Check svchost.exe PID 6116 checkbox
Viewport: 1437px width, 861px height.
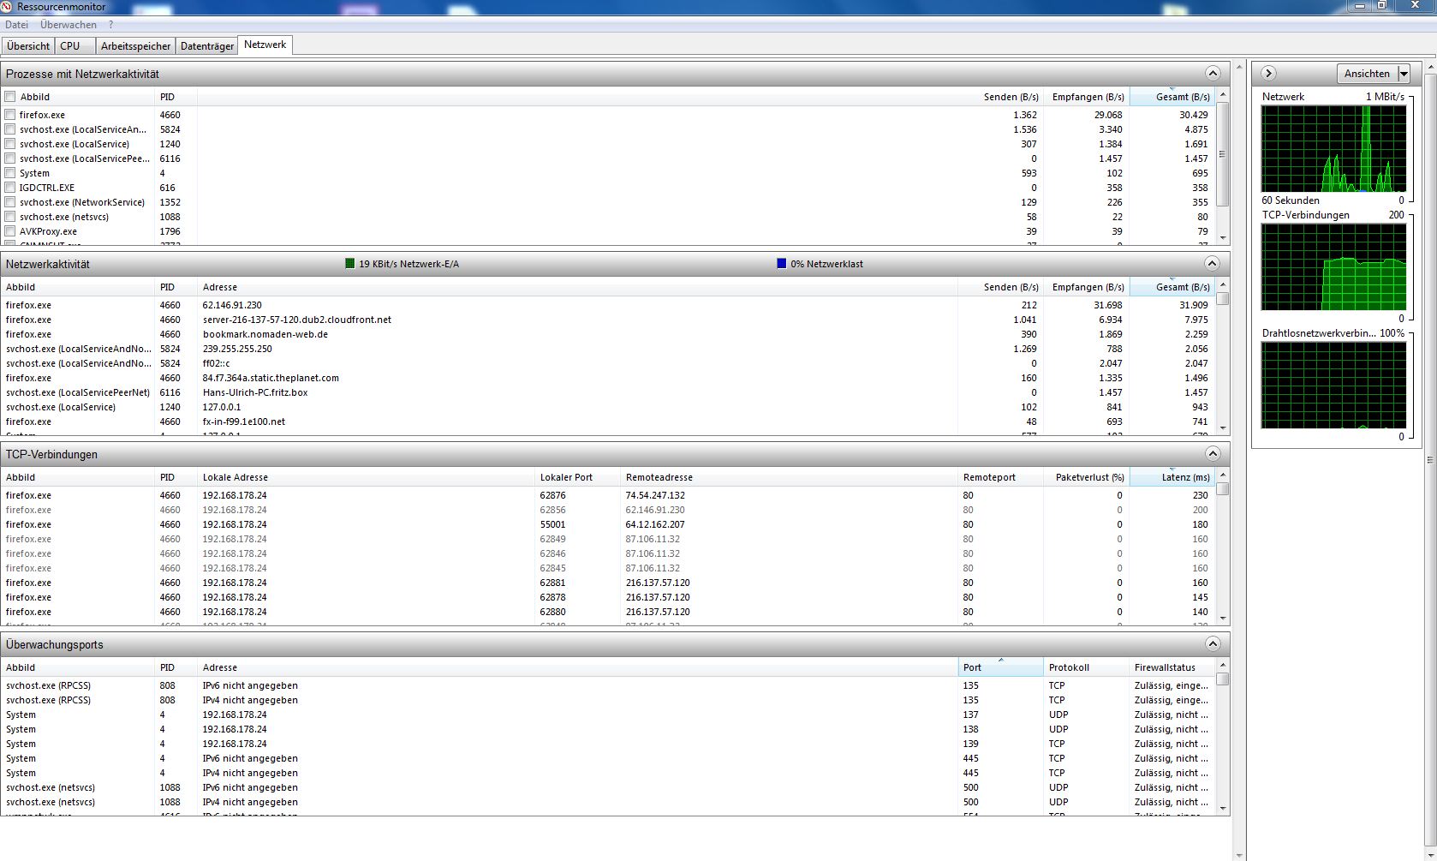coord(10,158)
